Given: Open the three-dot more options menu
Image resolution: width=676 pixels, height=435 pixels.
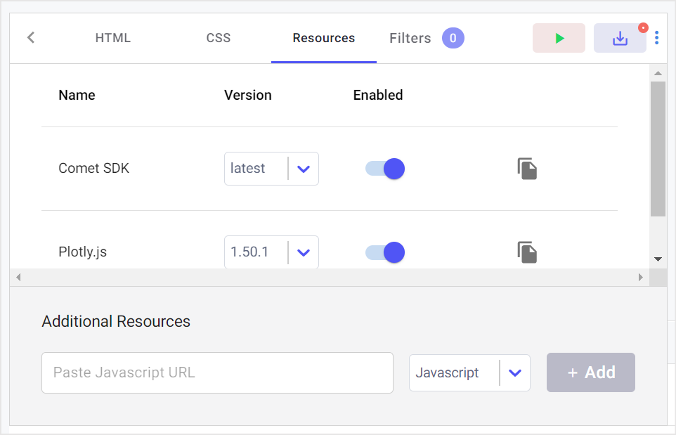Looking at the screenshot, I should 656,38.
